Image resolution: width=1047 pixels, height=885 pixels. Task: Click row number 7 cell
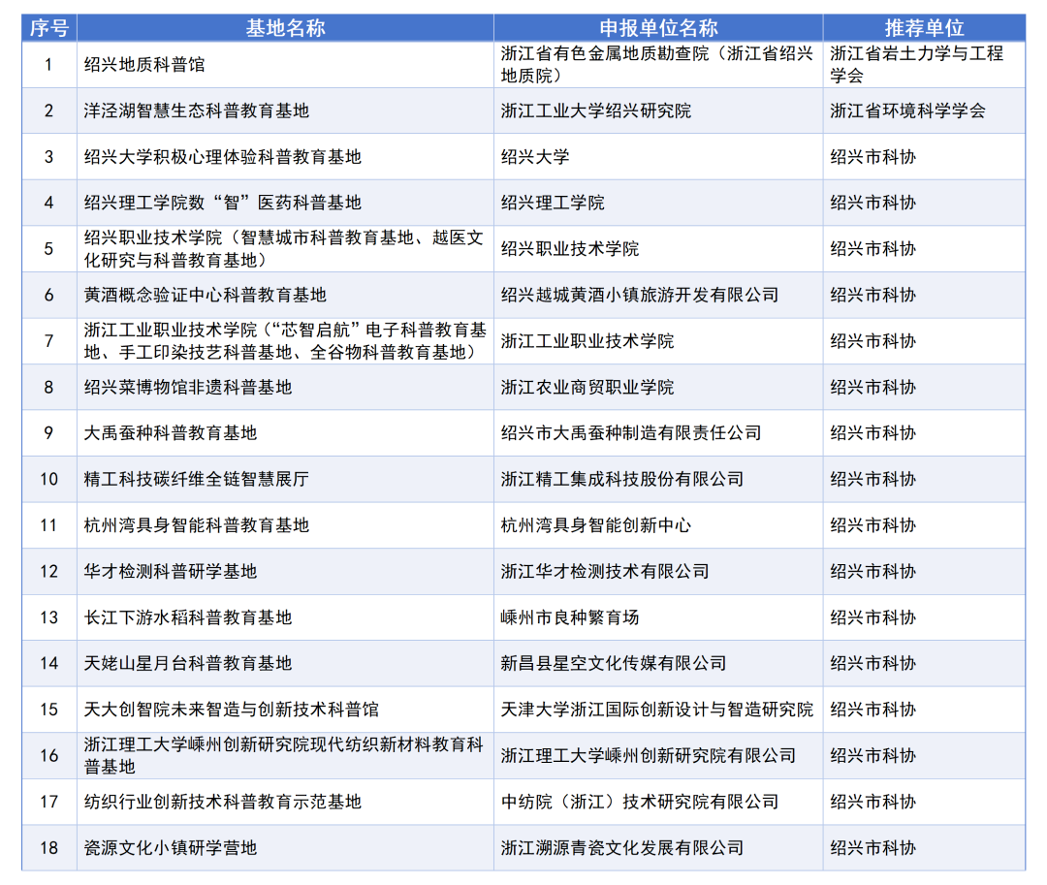[x=49, y=341]
